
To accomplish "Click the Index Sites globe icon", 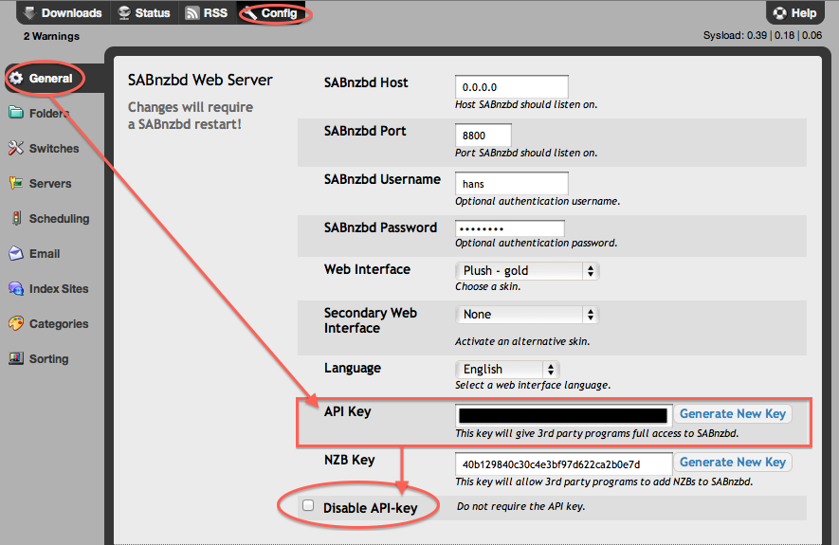I will point(16,289).
